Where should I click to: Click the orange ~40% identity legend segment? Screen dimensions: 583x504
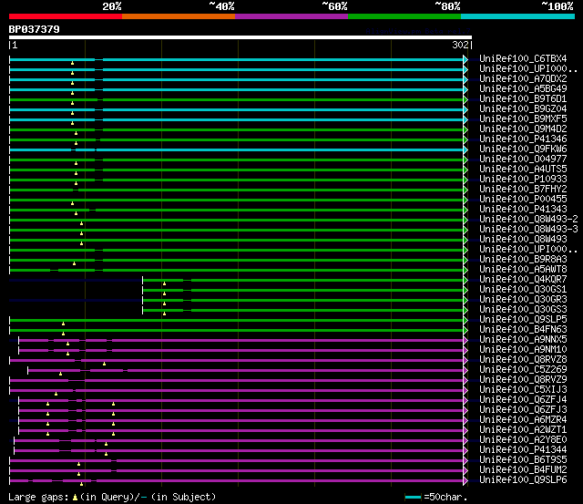[x=179, y=16]
